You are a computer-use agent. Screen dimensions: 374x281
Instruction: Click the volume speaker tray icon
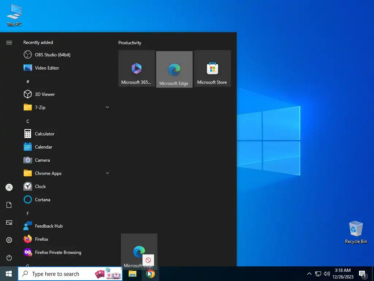327,274
